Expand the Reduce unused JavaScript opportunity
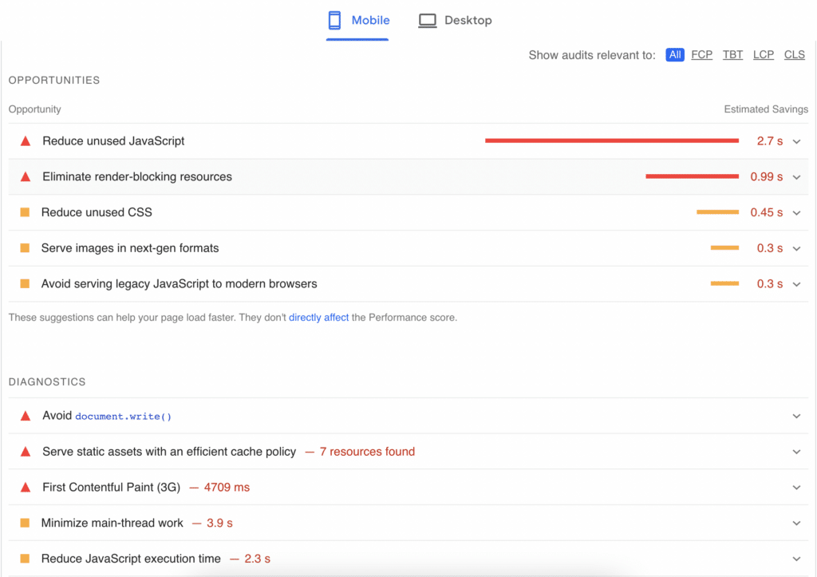817x577 pixels. pos(795,140)
